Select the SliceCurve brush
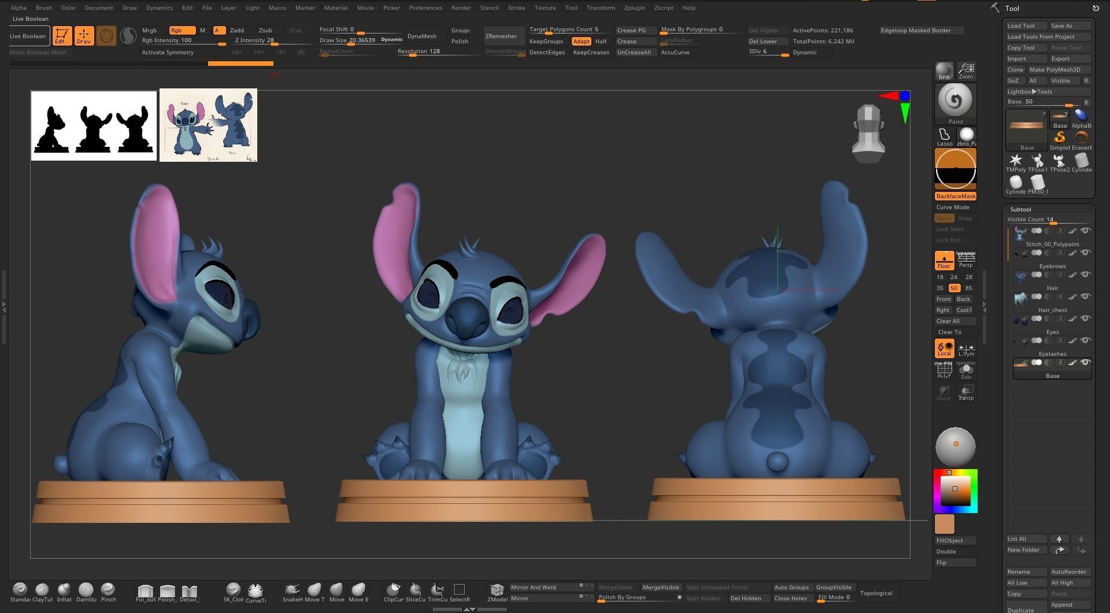The width and height of the screenshot is (1110, 613). point(415,592)
